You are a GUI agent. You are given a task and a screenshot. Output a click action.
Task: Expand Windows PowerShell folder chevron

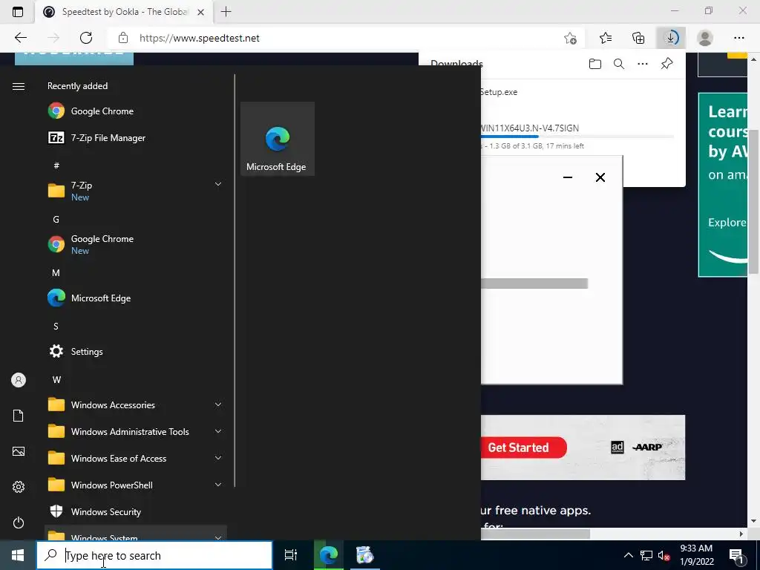point(218,485)
